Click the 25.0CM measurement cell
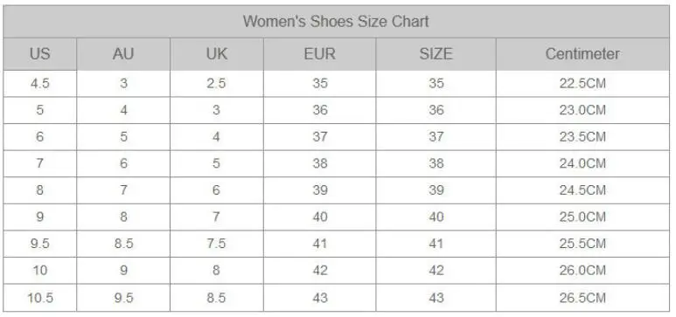 click(x=582, y=217)
